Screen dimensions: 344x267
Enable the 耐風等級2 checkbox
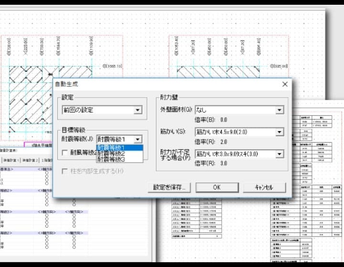coord(65,153)
